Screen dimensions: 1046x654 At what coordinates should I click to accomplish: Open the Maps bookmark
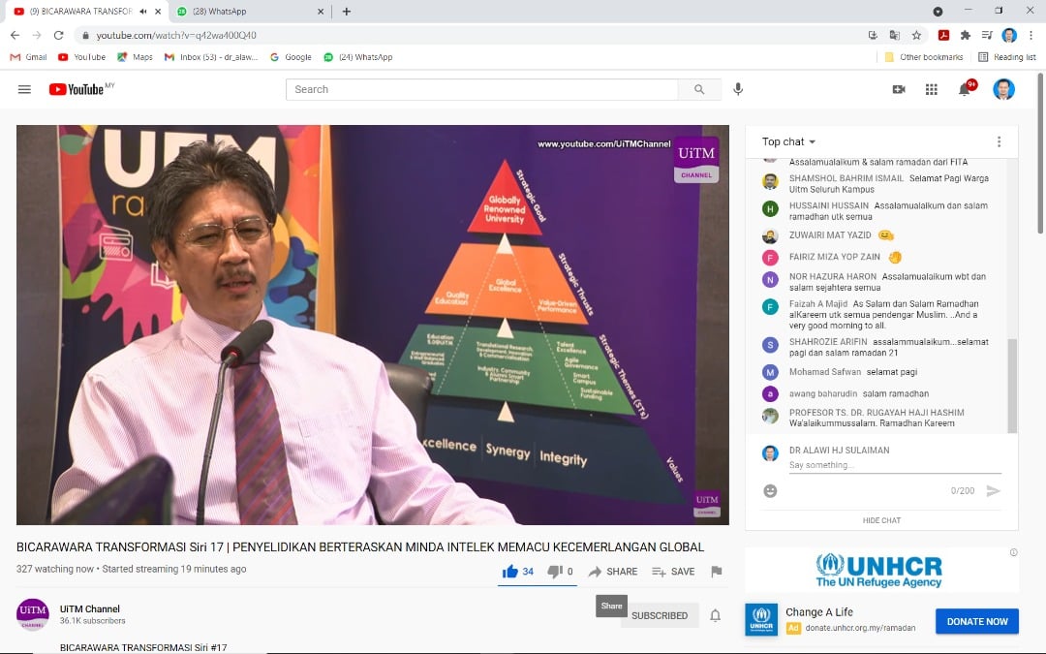pyautogui.click(x=135, y=57)
